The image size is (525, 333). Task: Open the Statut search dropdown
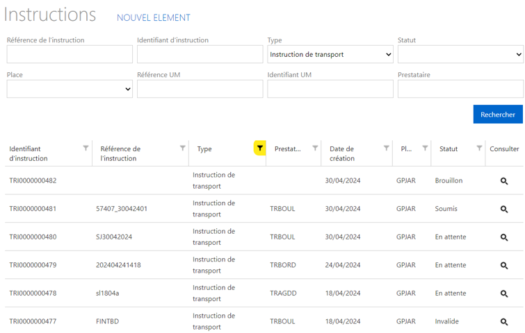460,54
